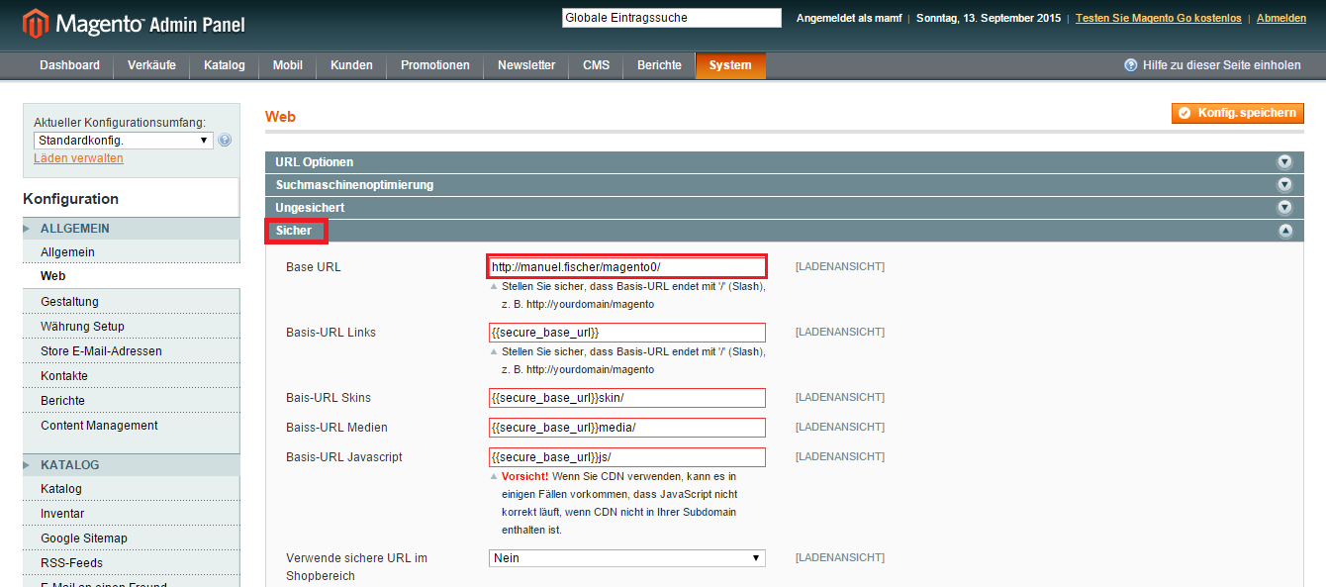Click the help icon beside "Hilfe zu dieser Seite einholen"

tap(1131, 65)
